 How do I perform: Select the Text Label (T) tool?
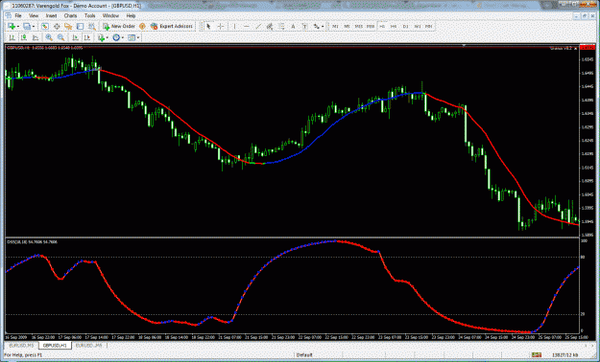pos(305,27)
